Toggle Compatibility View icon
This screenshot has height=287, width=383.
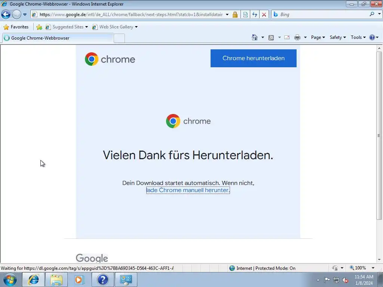coord(245,15)
